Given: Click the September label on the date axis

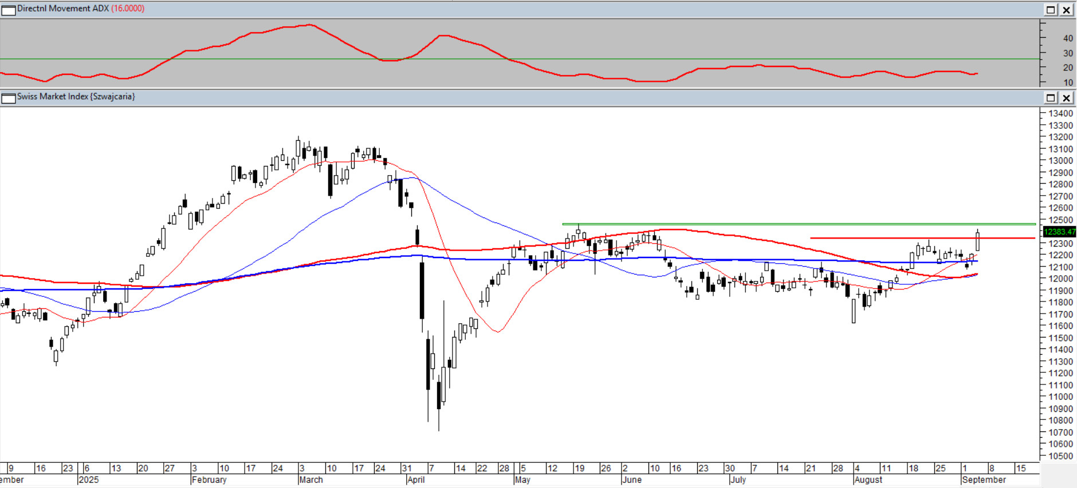Looking at the screenshot, I should click(x=984, y=480).
